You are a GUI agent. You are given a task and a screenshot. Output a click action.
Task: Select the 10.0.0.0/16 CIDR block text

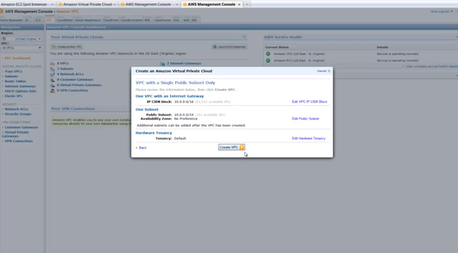click(x=184, y=102)
